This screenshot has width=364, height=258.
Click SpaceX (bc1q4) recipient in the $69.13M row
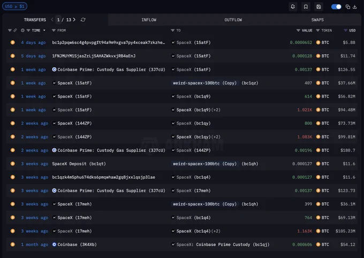pos(191,218)
